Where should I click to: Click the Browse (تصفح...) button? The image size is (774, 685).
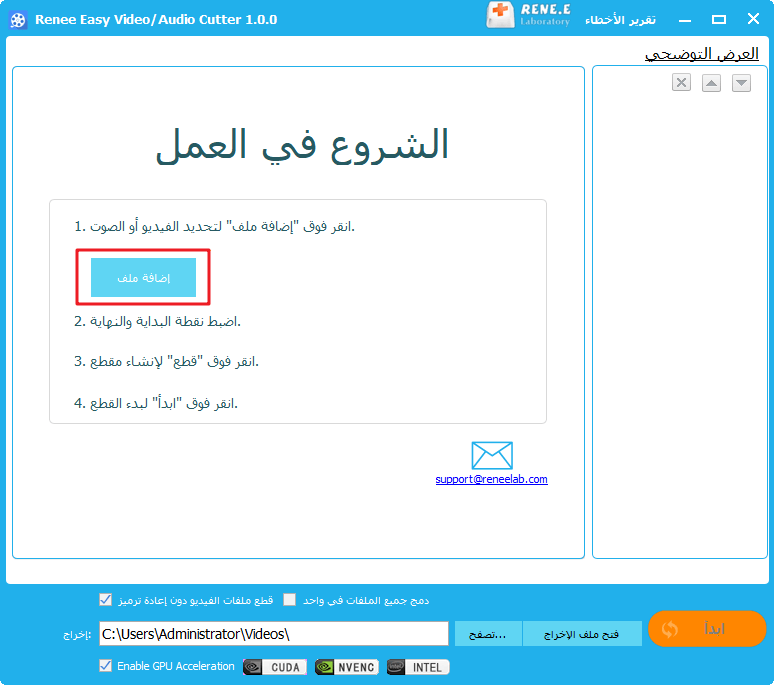click(x=487, y=634)
